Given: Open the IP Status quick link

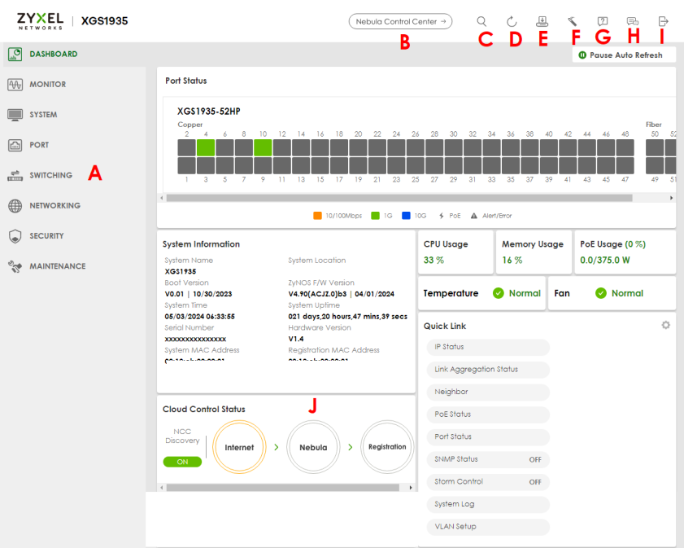Looking at the screenshot, I should pyautogui.click(x=488, y=347).
